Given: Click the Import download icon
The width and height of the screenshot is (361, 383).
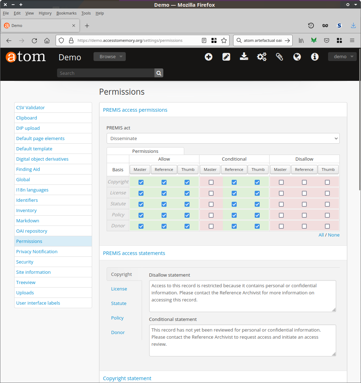Looking at the screenshot, I should click(244, 57).
